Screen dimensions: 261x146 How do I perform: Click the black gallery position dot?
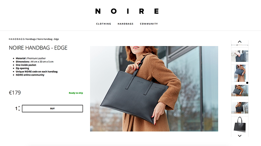tap(247, 83)
